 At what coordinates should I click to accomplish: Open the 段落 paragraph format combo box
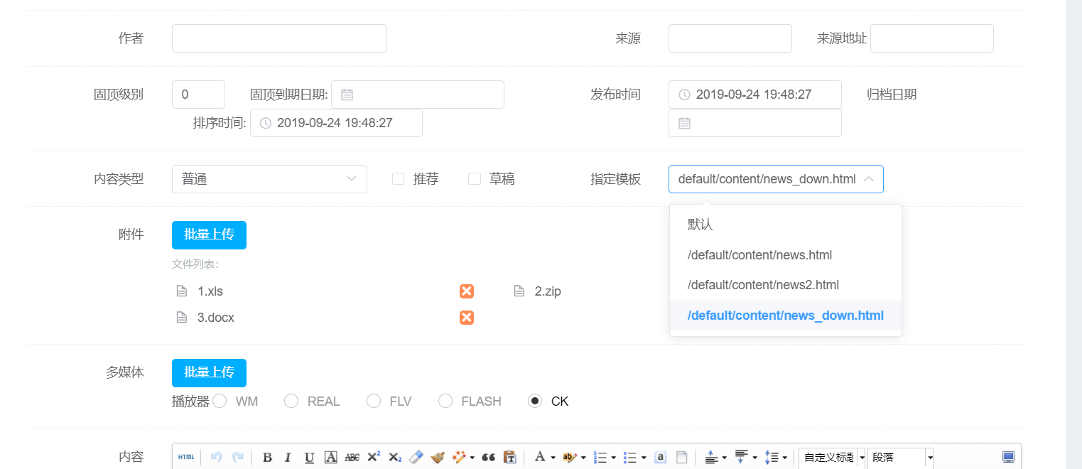901,458
